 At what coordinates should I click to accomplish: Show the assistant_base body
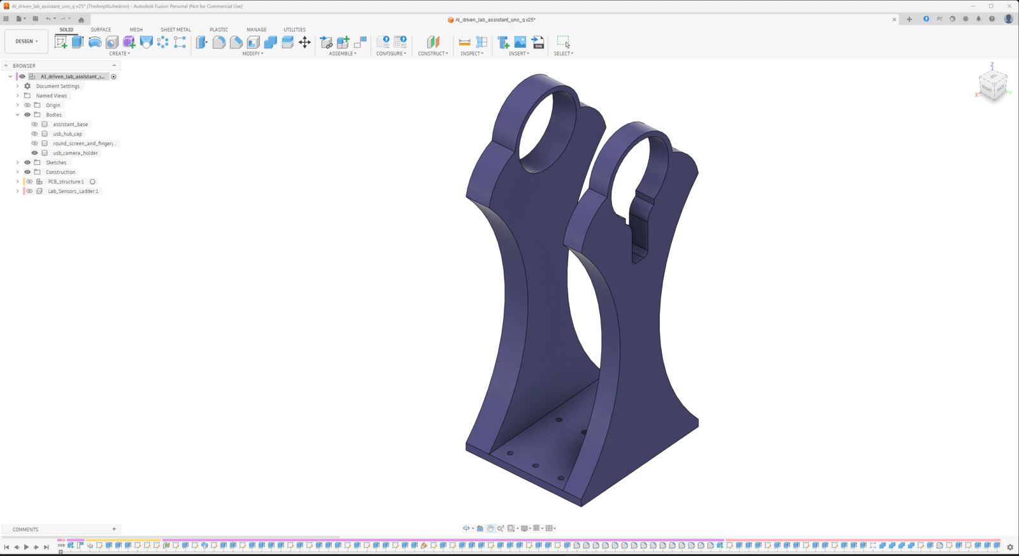34,124
